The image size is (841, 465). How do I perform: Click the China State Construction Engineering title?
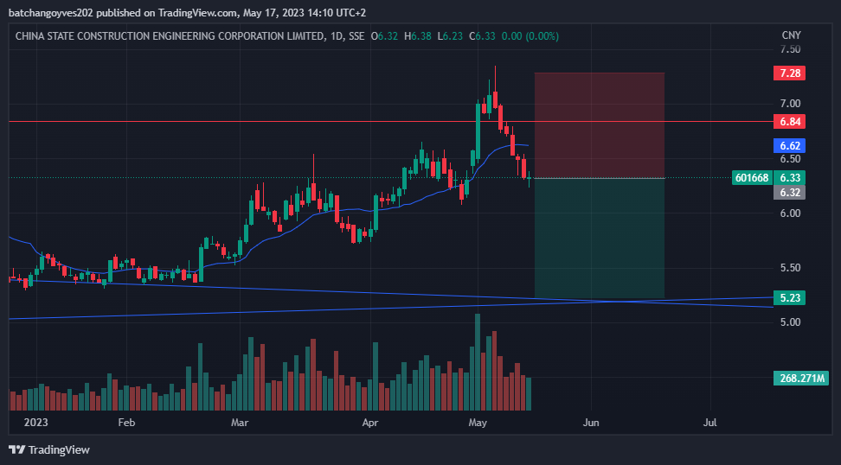click(170, 36)
